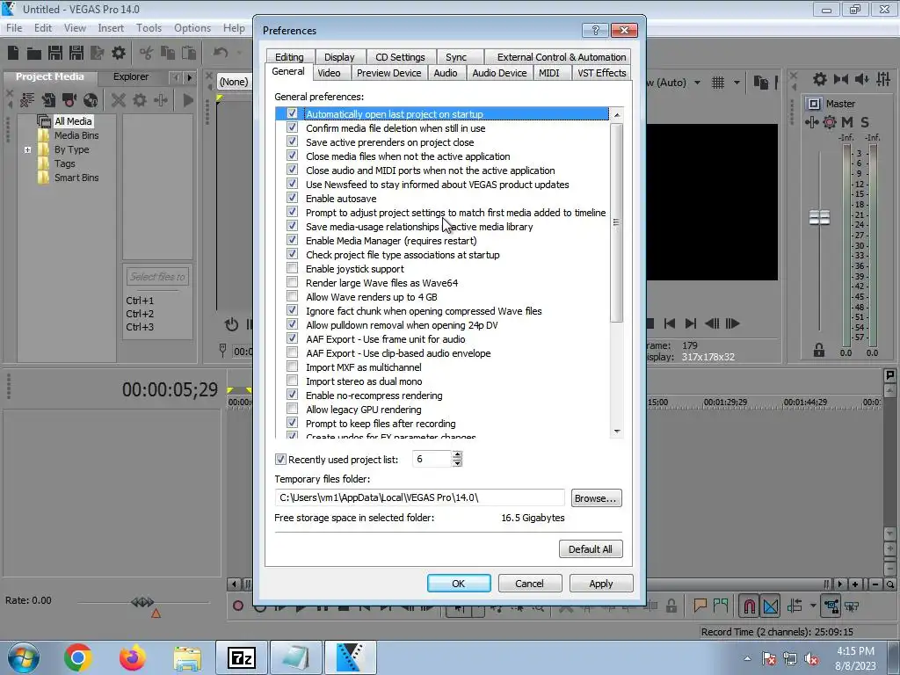
Task: Click the Save project icon in the main toolbar
Action: pos(55,53)
